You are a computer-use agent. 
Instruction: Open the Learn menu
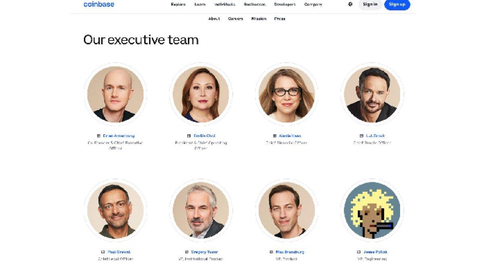[x=200, y=4]
